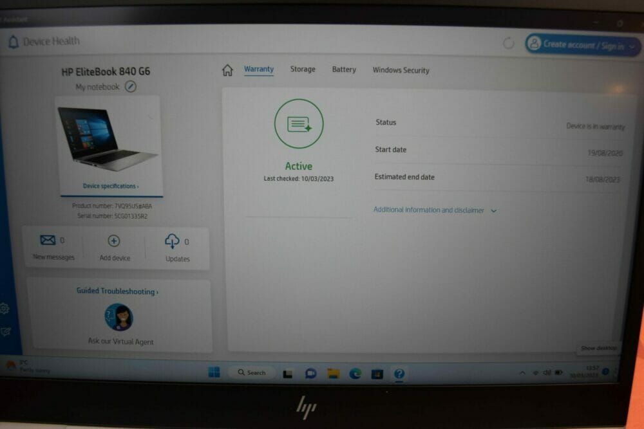Open feedback icon in left sidebar

pyautogui.click(x=5, y=332)
